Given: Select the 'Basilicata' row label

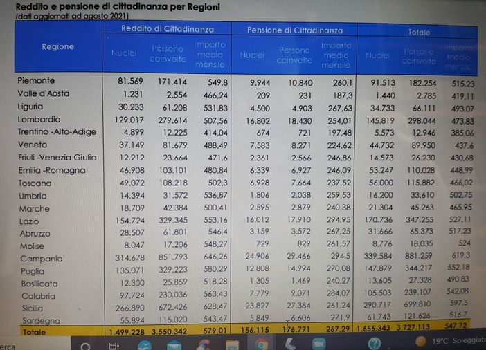Looking at the screenshot, I should pos(39,284).
